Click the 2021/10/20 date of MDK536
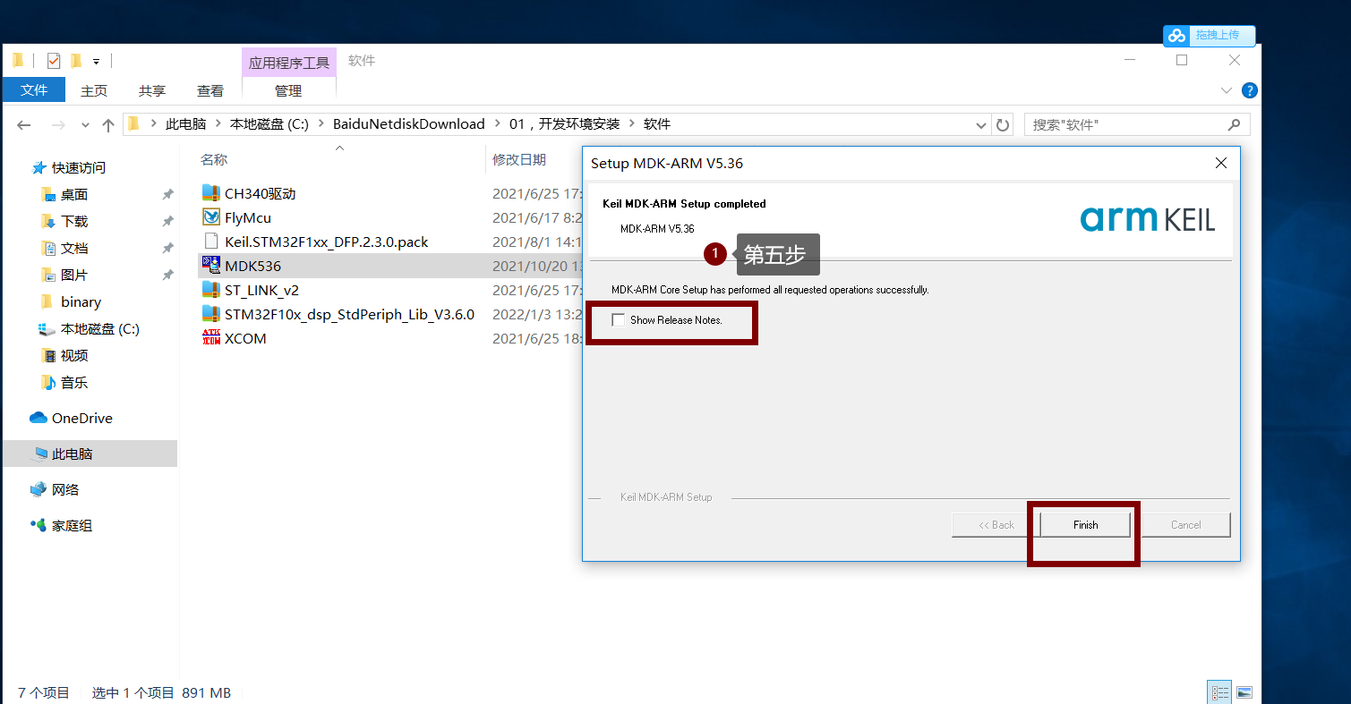Viewport: 1351px width, 704px height. tap(536, 266)
